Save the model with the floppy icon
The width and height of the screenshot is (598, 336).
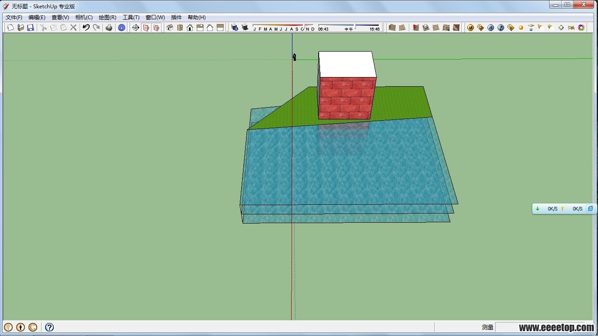[31, 28]
